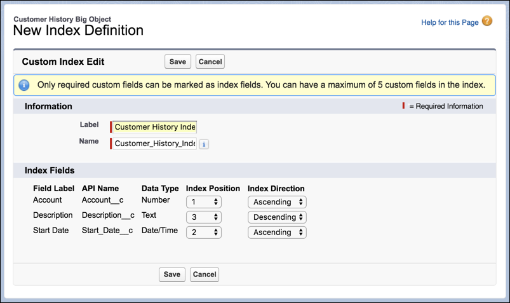
Task: Click the 'Field Label' column header
Action: [x=53, y=189]
